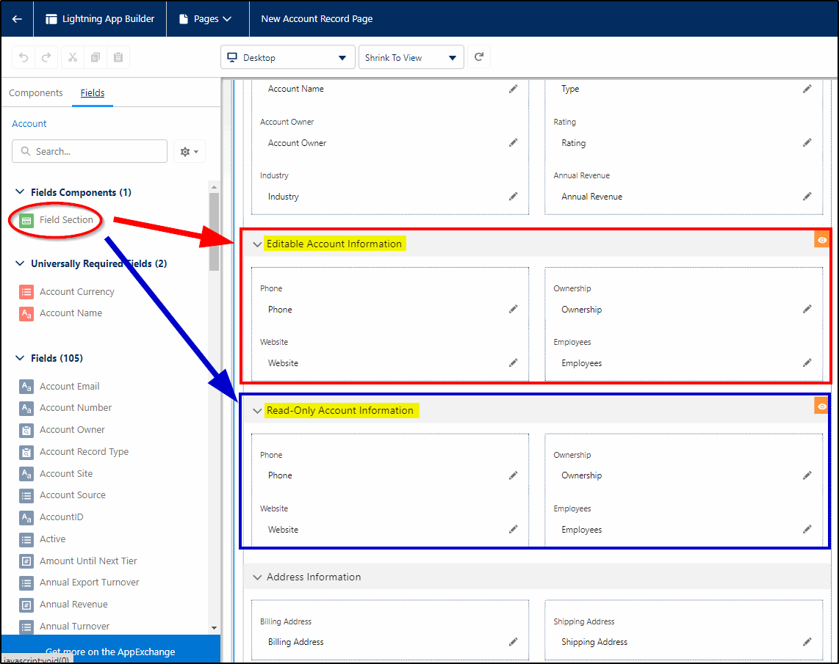Open the Desktop form factor dropdown
This screenshot has height=664, width=839.
(x=287, y=56)
